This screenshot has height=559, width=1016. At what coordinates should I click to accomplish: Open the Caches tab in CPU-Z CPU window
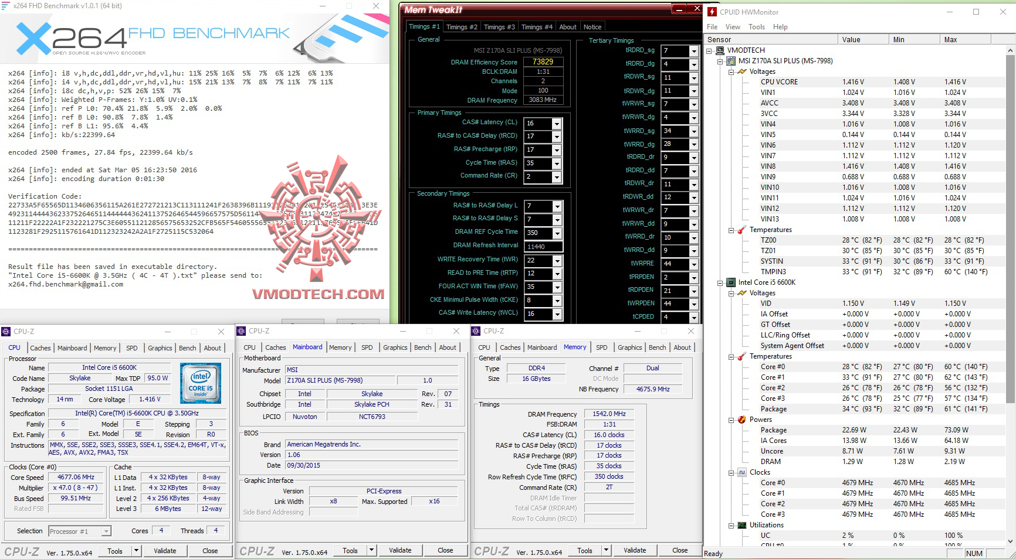pos(40,348)
